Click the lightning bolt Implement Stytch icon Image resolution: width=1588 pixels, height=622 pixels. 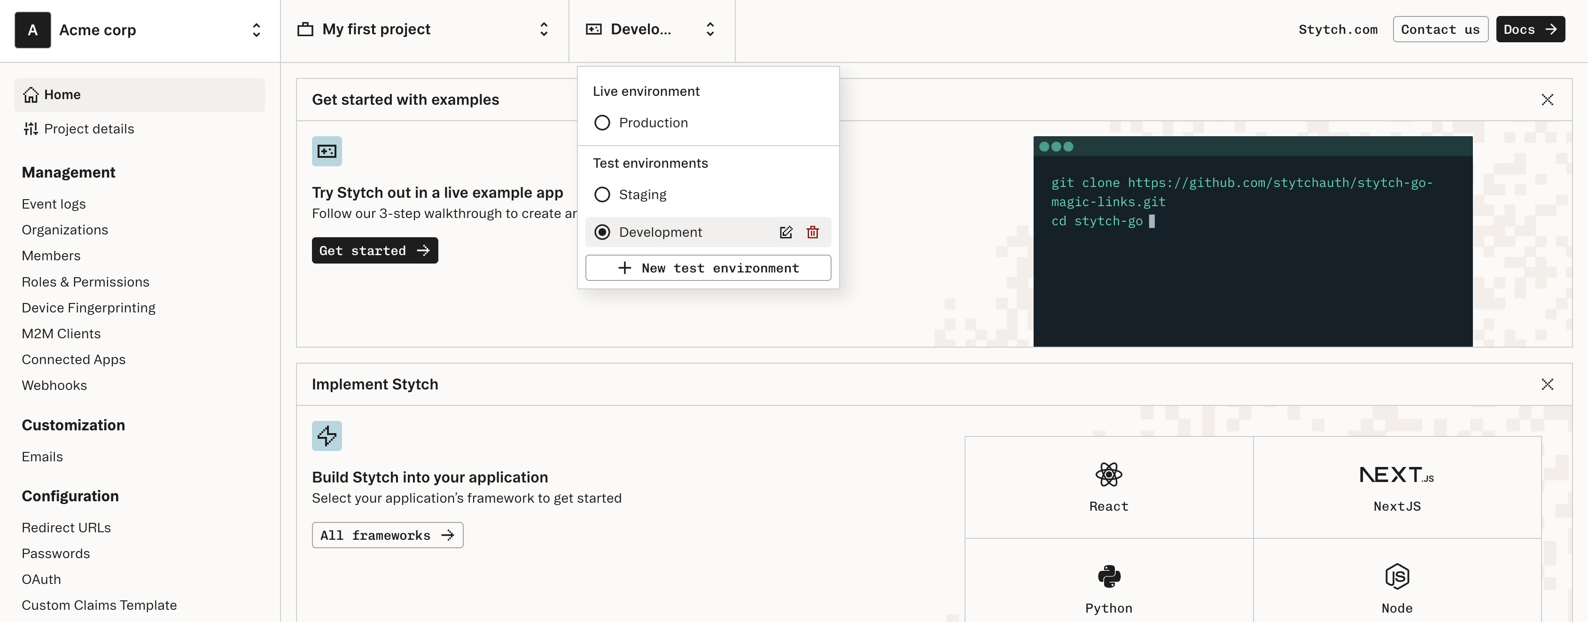(x=327, y=436)
